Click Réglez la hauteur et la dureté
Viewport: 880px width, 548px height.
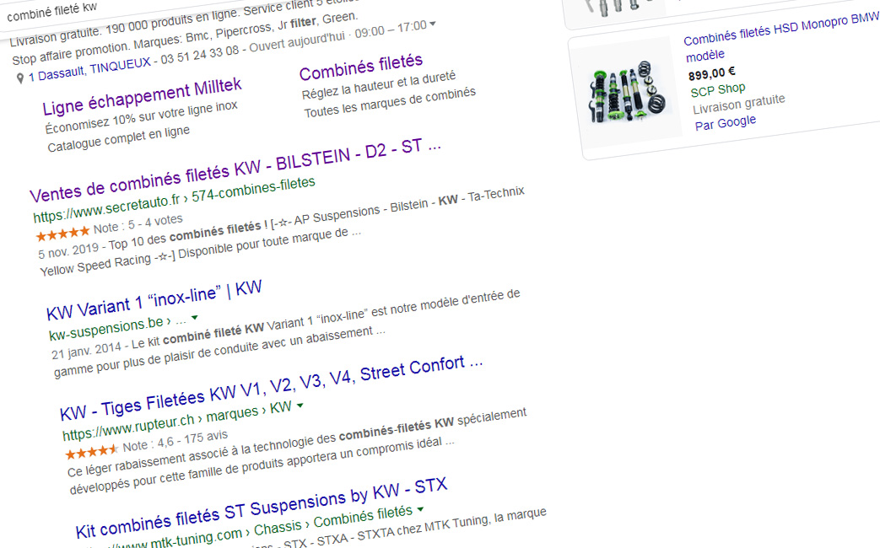click(x=379, y=84)
